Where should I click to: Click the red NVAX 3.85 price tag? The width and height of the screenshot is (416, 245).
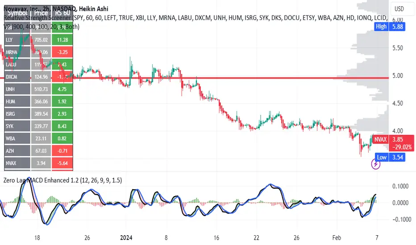pyautogui.click(x=393, y=139)
